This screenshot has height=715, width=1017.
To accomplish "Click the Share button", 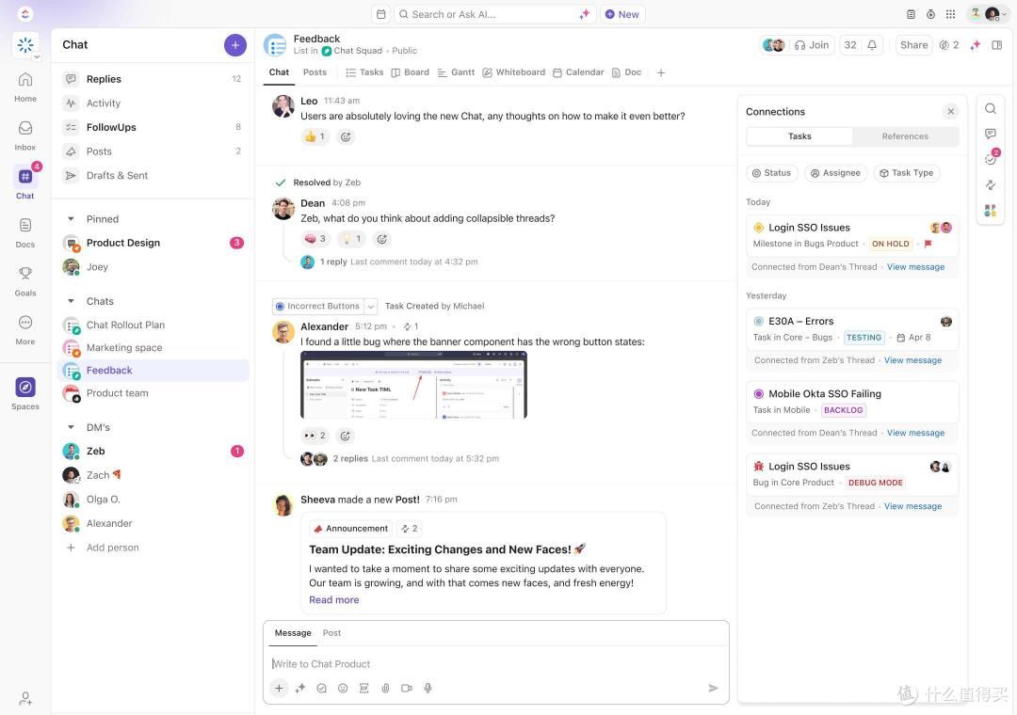I will click(913, 45).
